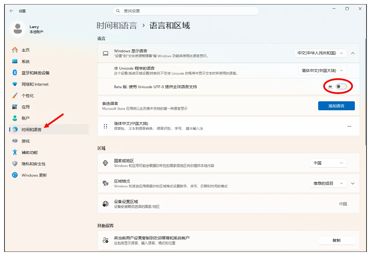The height and width of the screenshot is (256, 371).
Task: Click the Wi-Fi icon beside 网络和 Internet
Action: 15,84
